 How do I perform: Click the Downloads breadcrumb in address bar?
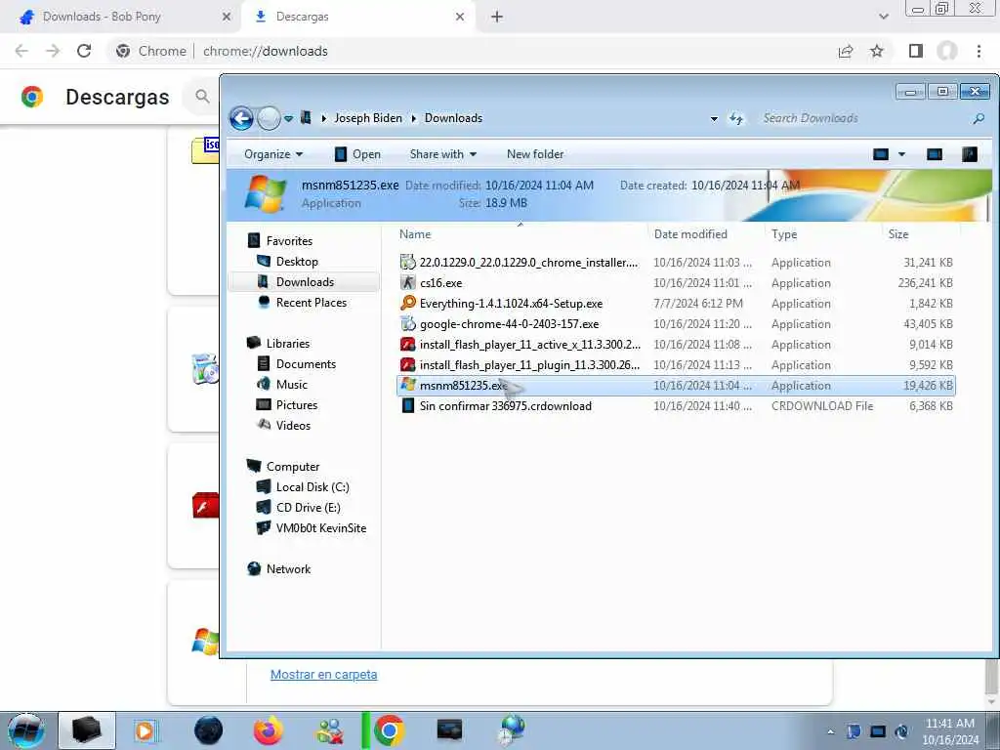coord(453,118)
